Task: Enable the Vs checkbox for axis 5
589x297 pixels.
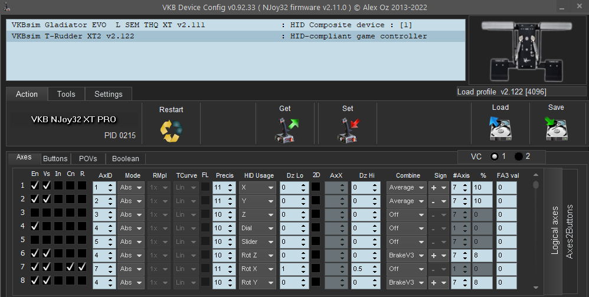Action: click(47, 240)
